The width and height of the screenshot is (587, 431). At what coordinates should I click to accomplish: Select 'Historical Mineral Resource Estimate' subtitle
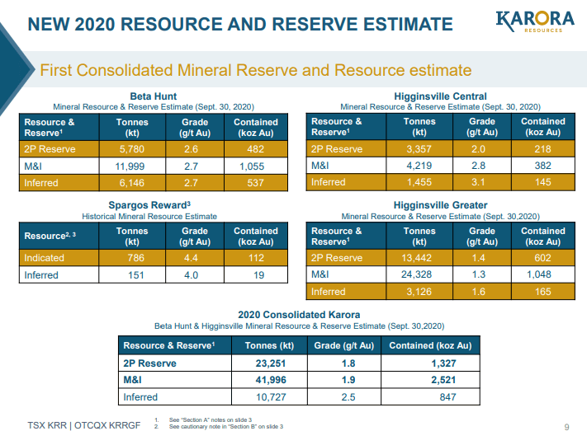point(149,217)
